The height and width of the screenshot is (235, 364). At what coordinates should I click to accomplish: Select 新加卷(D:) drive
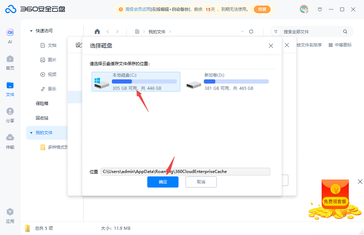pyautogui.click(x=227, y=82)
